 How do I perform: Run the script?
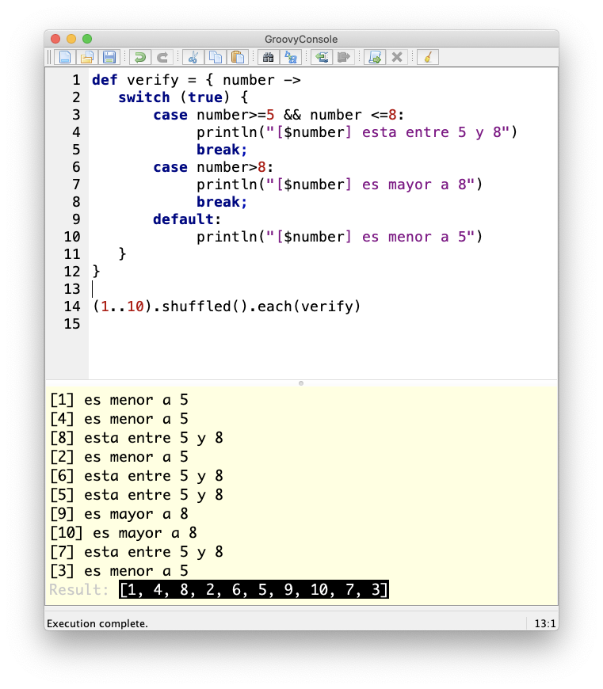(x=375, y=57)
